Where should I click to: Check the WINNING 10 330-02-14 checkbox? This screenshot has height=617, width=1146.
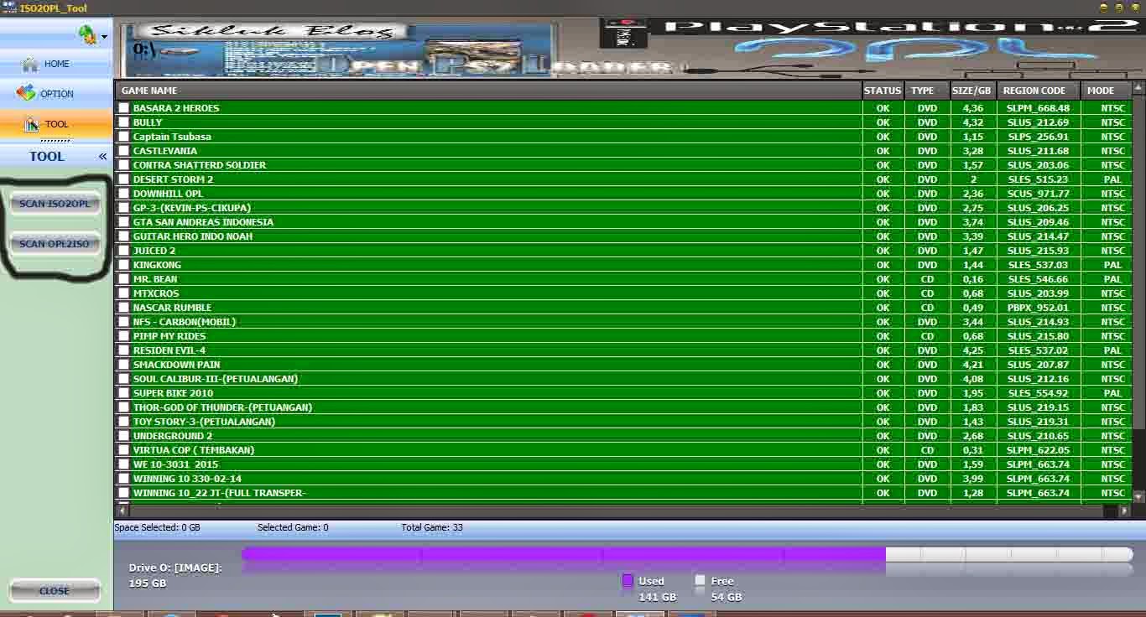tap(124, 479)
